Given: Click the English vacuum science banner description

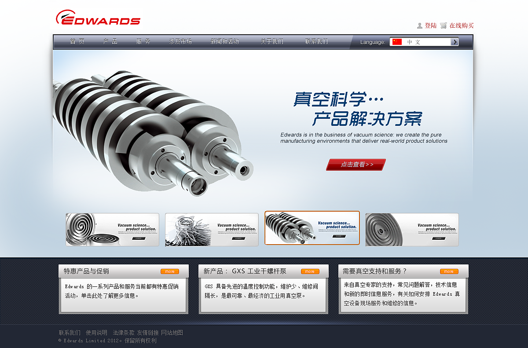Looking at the screenshot, I should pos(364,138).
